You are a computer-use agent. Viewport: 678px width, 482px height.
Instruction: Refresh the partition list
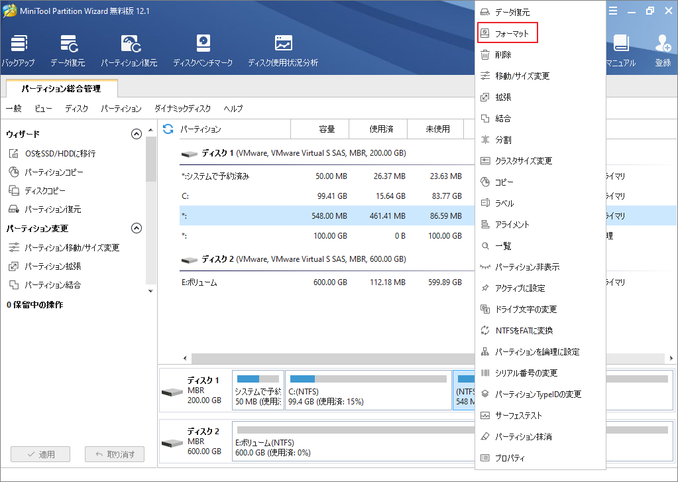[168, 129]
